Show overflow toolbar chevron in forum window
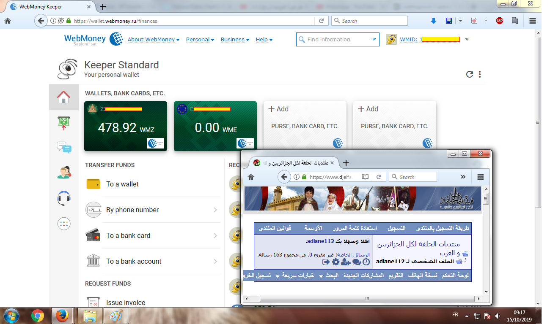 click(463, 177)
